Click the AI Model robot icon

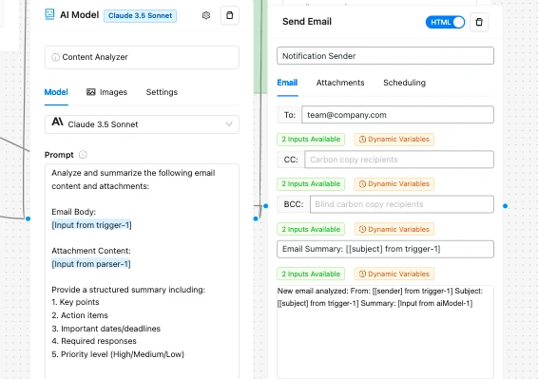pos(49,14)
